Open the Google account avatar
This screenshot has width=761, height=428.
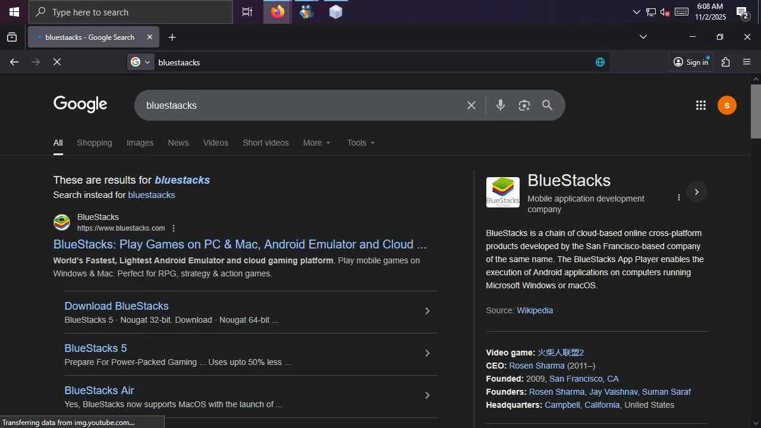point(727,105)
